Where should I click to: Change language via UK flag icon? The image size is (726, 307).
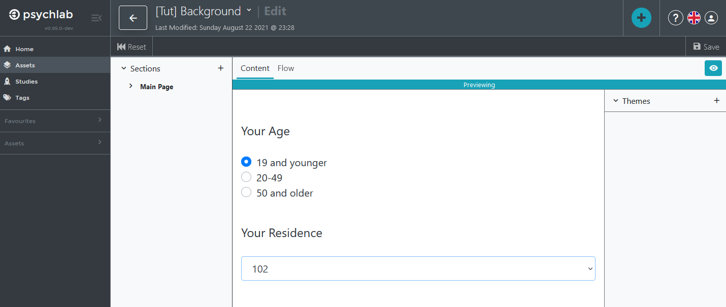(694, 18)
